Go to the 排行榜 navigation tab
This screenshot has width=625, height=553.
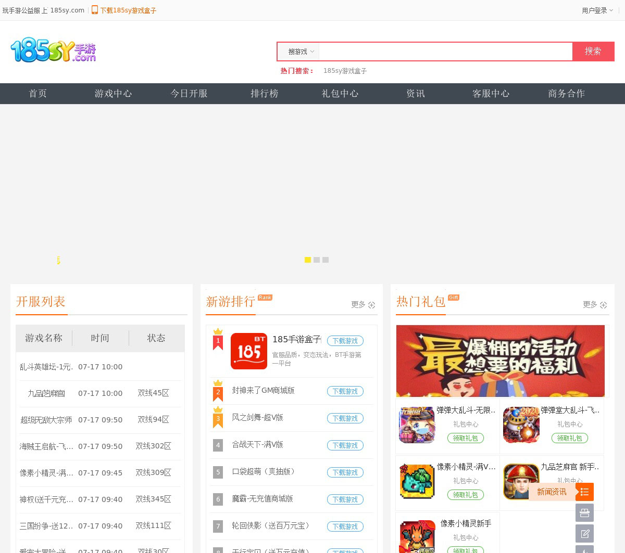pyautogui.click(x=265, y=94)
